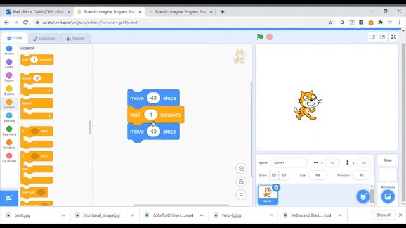This screenshot has height=228, width=406.
Task: Click the workspace horizontal scrollbar
Action: (x=181, y=205)
